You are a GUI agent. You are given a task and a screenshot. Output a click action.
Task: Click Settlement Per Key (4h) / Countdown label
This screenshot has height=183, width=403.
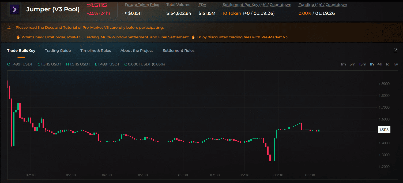257,5
